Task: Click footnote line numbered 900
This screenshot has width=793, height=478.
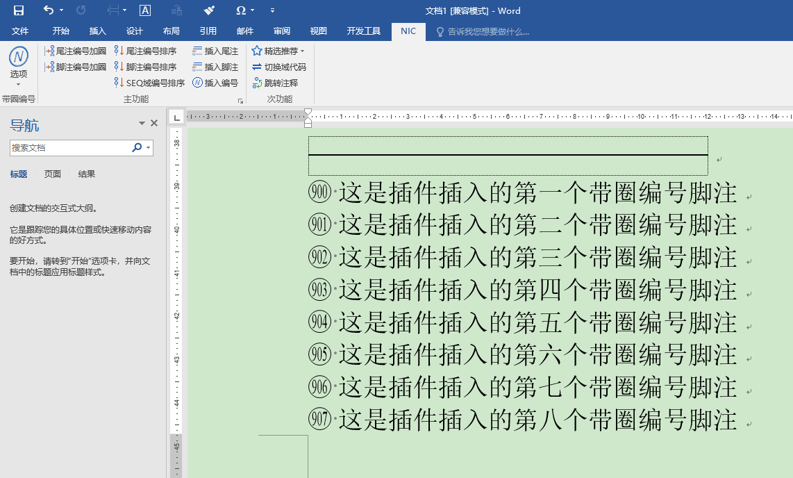Action: tap(522, 192)
